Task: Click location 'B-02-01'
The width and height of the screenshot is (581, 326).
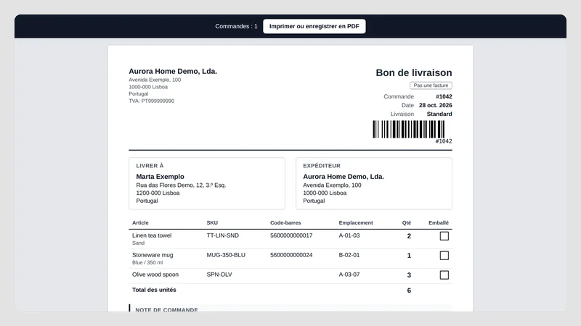Action: coord(349,255)
